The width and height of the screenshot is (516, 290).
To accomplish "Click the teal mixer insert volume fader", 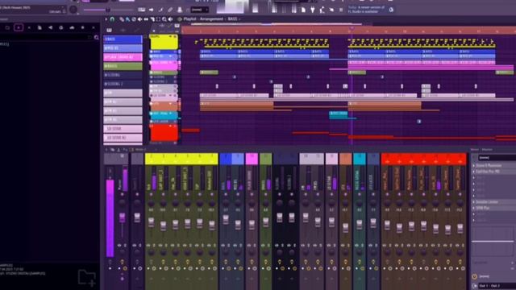I will (x=360, y=224).
